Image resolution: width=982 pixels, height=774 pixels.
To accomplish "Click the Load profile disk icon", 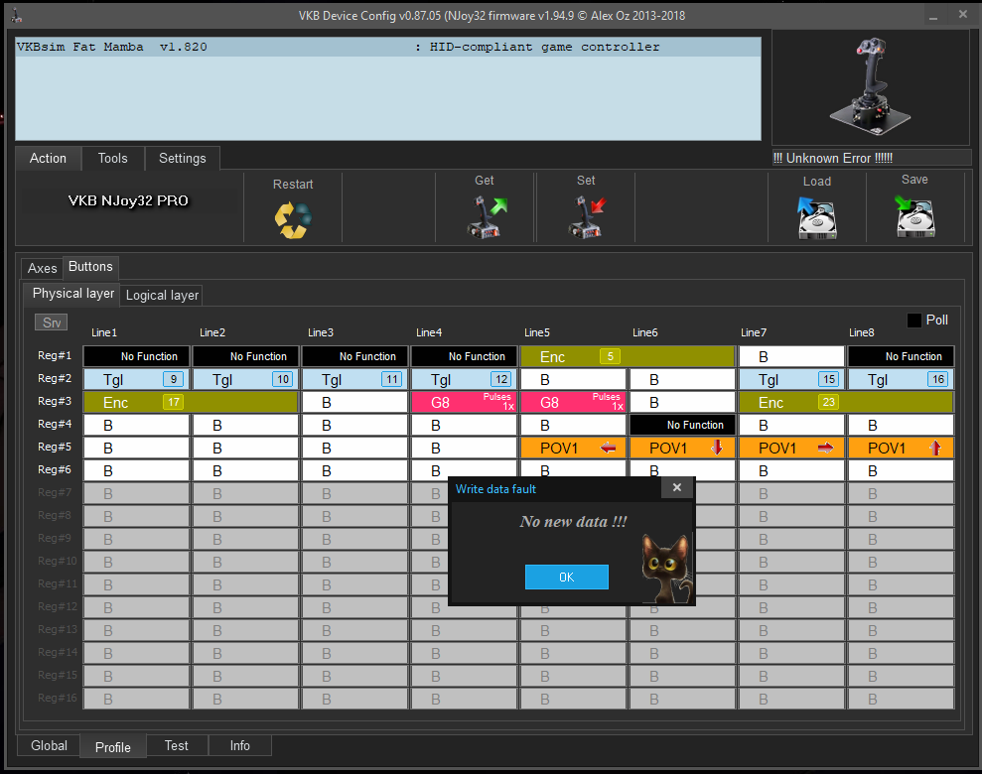I will click(x=817, y=217).
